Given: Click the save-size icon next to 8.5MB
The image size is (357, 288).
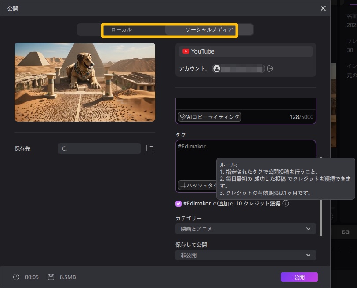Looking at the screenshot, I should pos(52,277).
